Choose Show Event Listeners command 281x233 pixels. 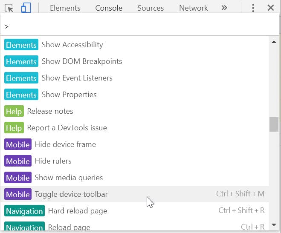(77, 78)
